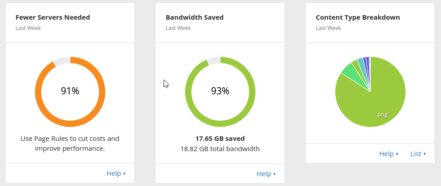
Task: Click arrow beside Help in Content Type card
Action: [398, 154]
